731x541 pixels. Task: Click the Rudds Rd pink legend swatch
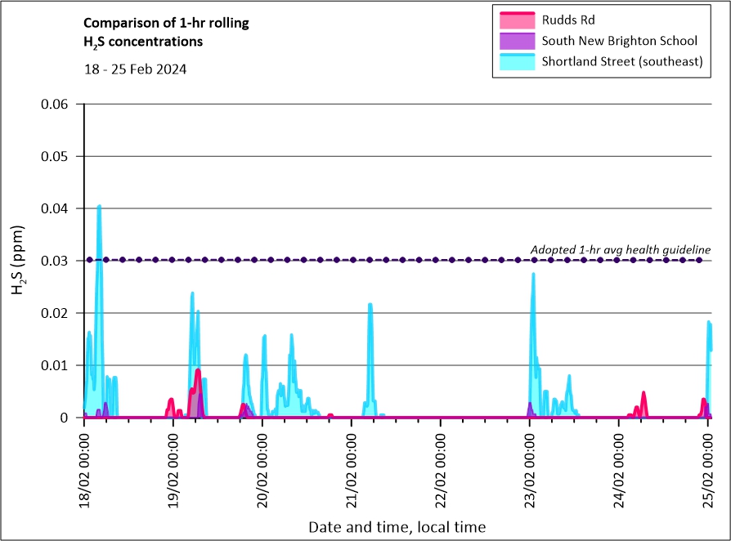pos(514,20)
